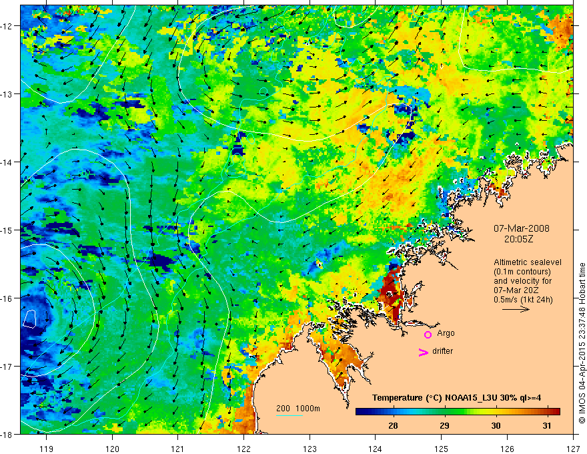The width and height of the screenshot is (587, 454).
Task: Click latitude axis label '-12'
Action: [8, 26]
